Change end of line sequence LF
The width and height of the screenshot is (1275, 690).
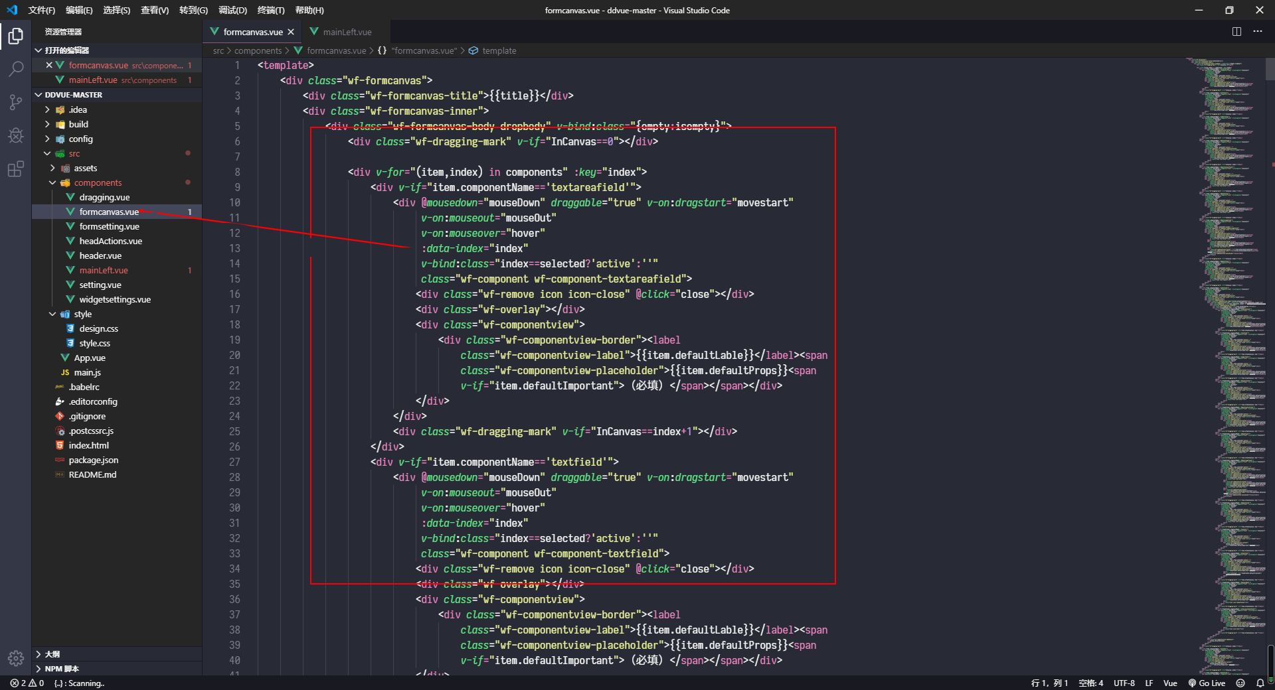[1149, 683]
